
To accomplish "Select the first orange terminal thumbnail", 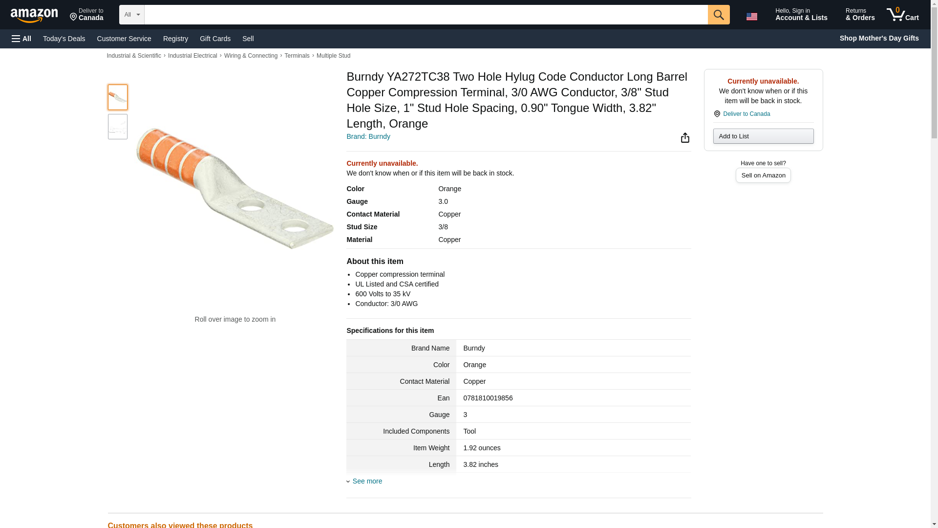I will [x=118, y=97].
